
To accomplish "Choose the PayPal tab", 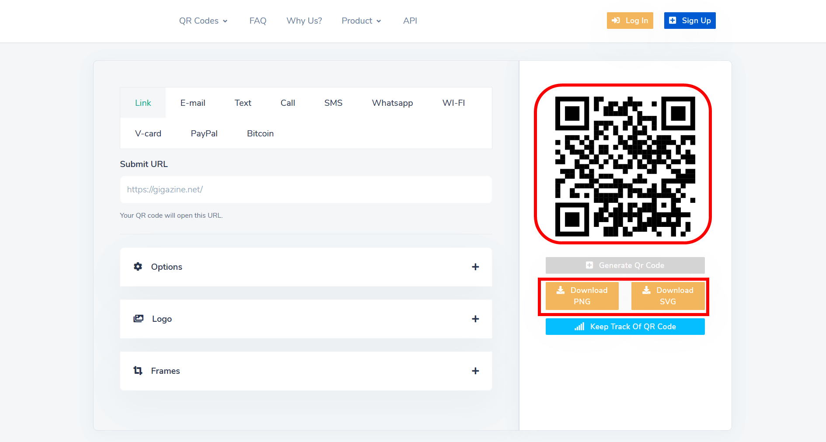I will point(204,133).
